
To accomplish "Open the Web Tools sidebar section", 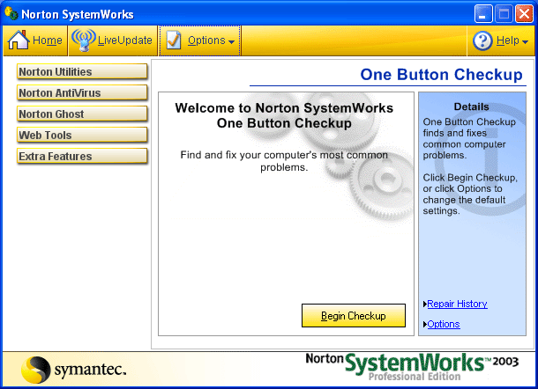I will [81, 136].
